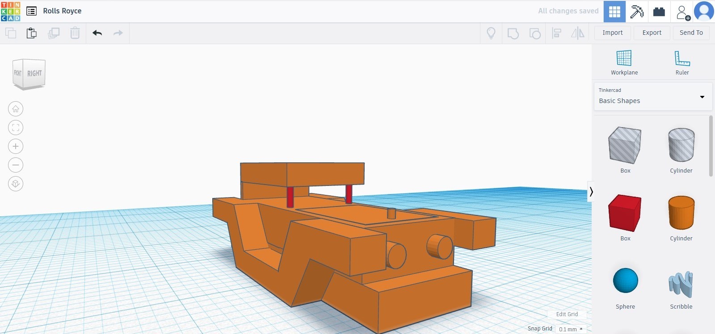
Task: Collapse the shapes panel with the chevron
Action: pos(591,192)
